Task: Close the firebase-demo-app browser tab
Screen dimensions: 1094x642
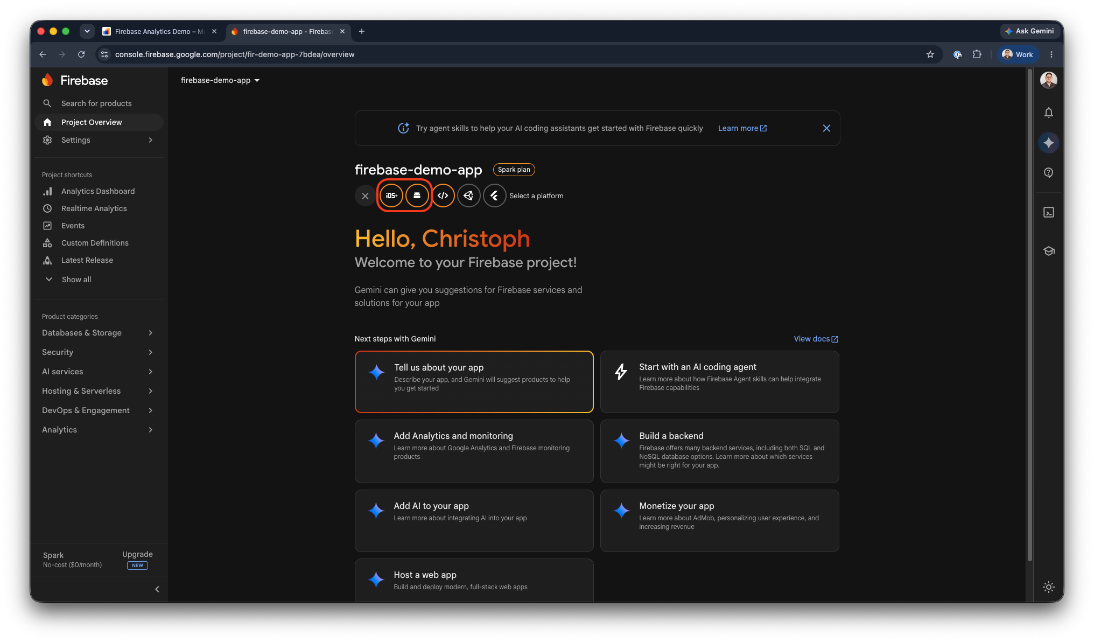Action: [x=342, y=31]
